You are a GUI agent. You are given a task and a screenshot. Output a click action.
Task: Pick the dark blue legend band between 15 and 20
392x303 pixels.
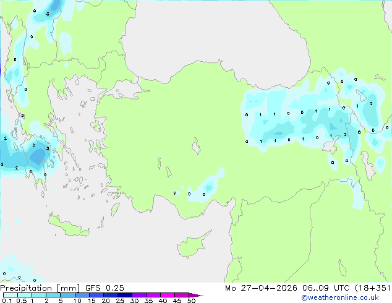coord(98,296)
